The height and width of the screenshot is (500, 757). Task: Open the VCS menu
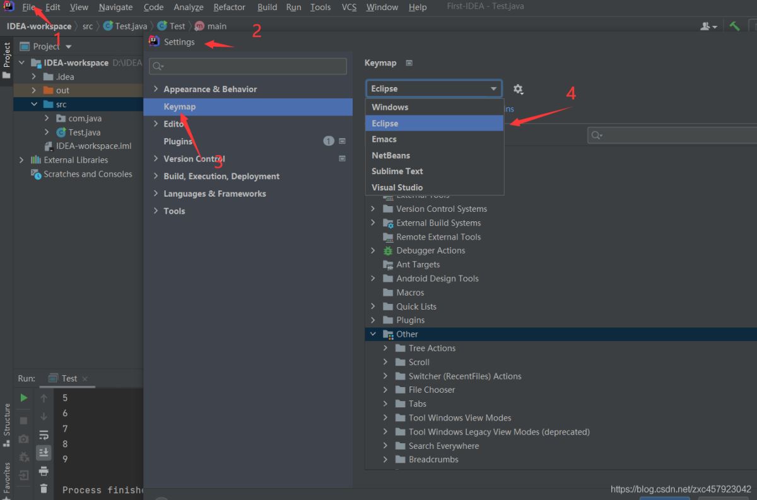(x=349, y=7)
